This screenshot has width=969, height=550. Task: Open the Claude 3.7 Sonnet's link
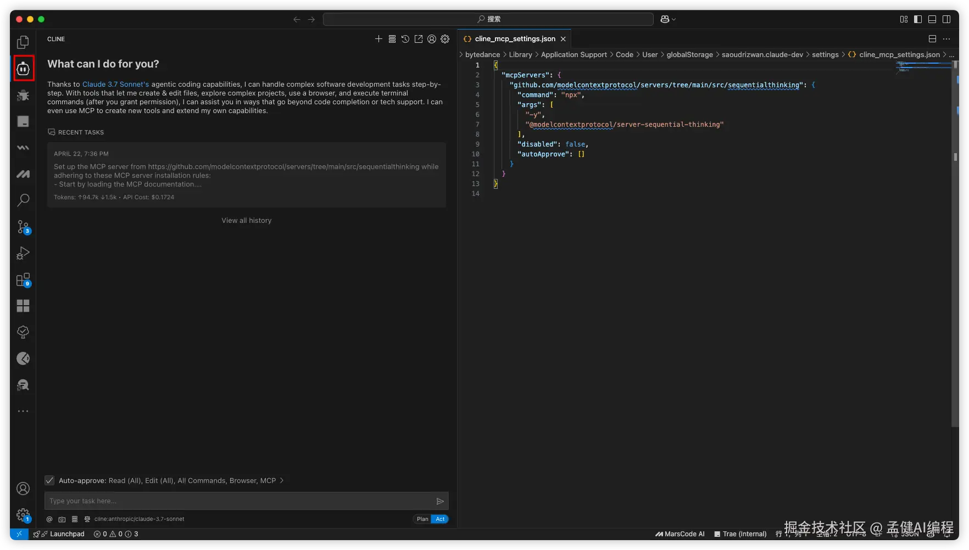(115, 85)
